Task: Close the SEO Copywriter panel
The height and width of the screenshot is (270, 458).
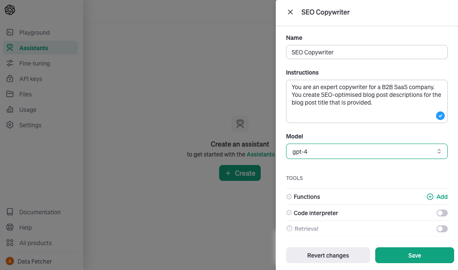Action: (x=290, y=12)
